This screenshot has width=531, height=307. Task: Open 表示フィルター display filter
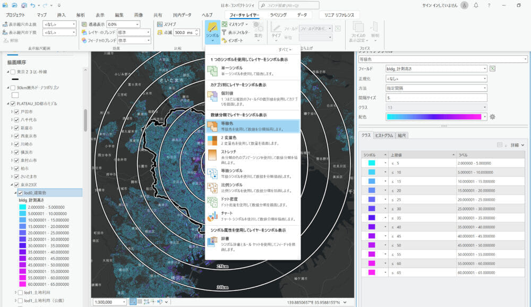(236, 32)
